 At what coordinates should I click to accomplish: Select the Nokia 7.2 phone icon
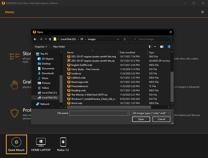(x=63, y=142)
